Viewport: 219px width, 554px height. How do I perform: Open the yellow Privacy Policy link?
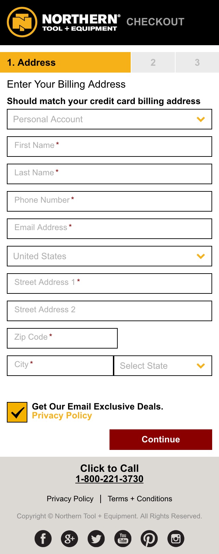point(62,416)
